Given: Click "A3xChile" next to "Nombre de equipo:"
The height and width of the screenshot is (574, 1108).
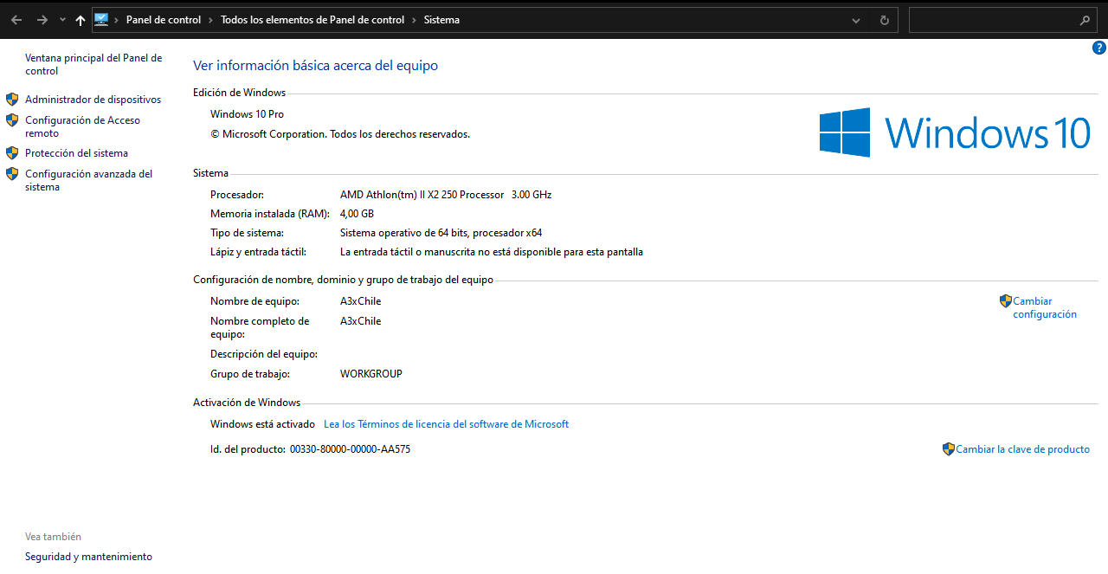Looking at the screenshot, I should pyautogui.click(x=360, y=301).
